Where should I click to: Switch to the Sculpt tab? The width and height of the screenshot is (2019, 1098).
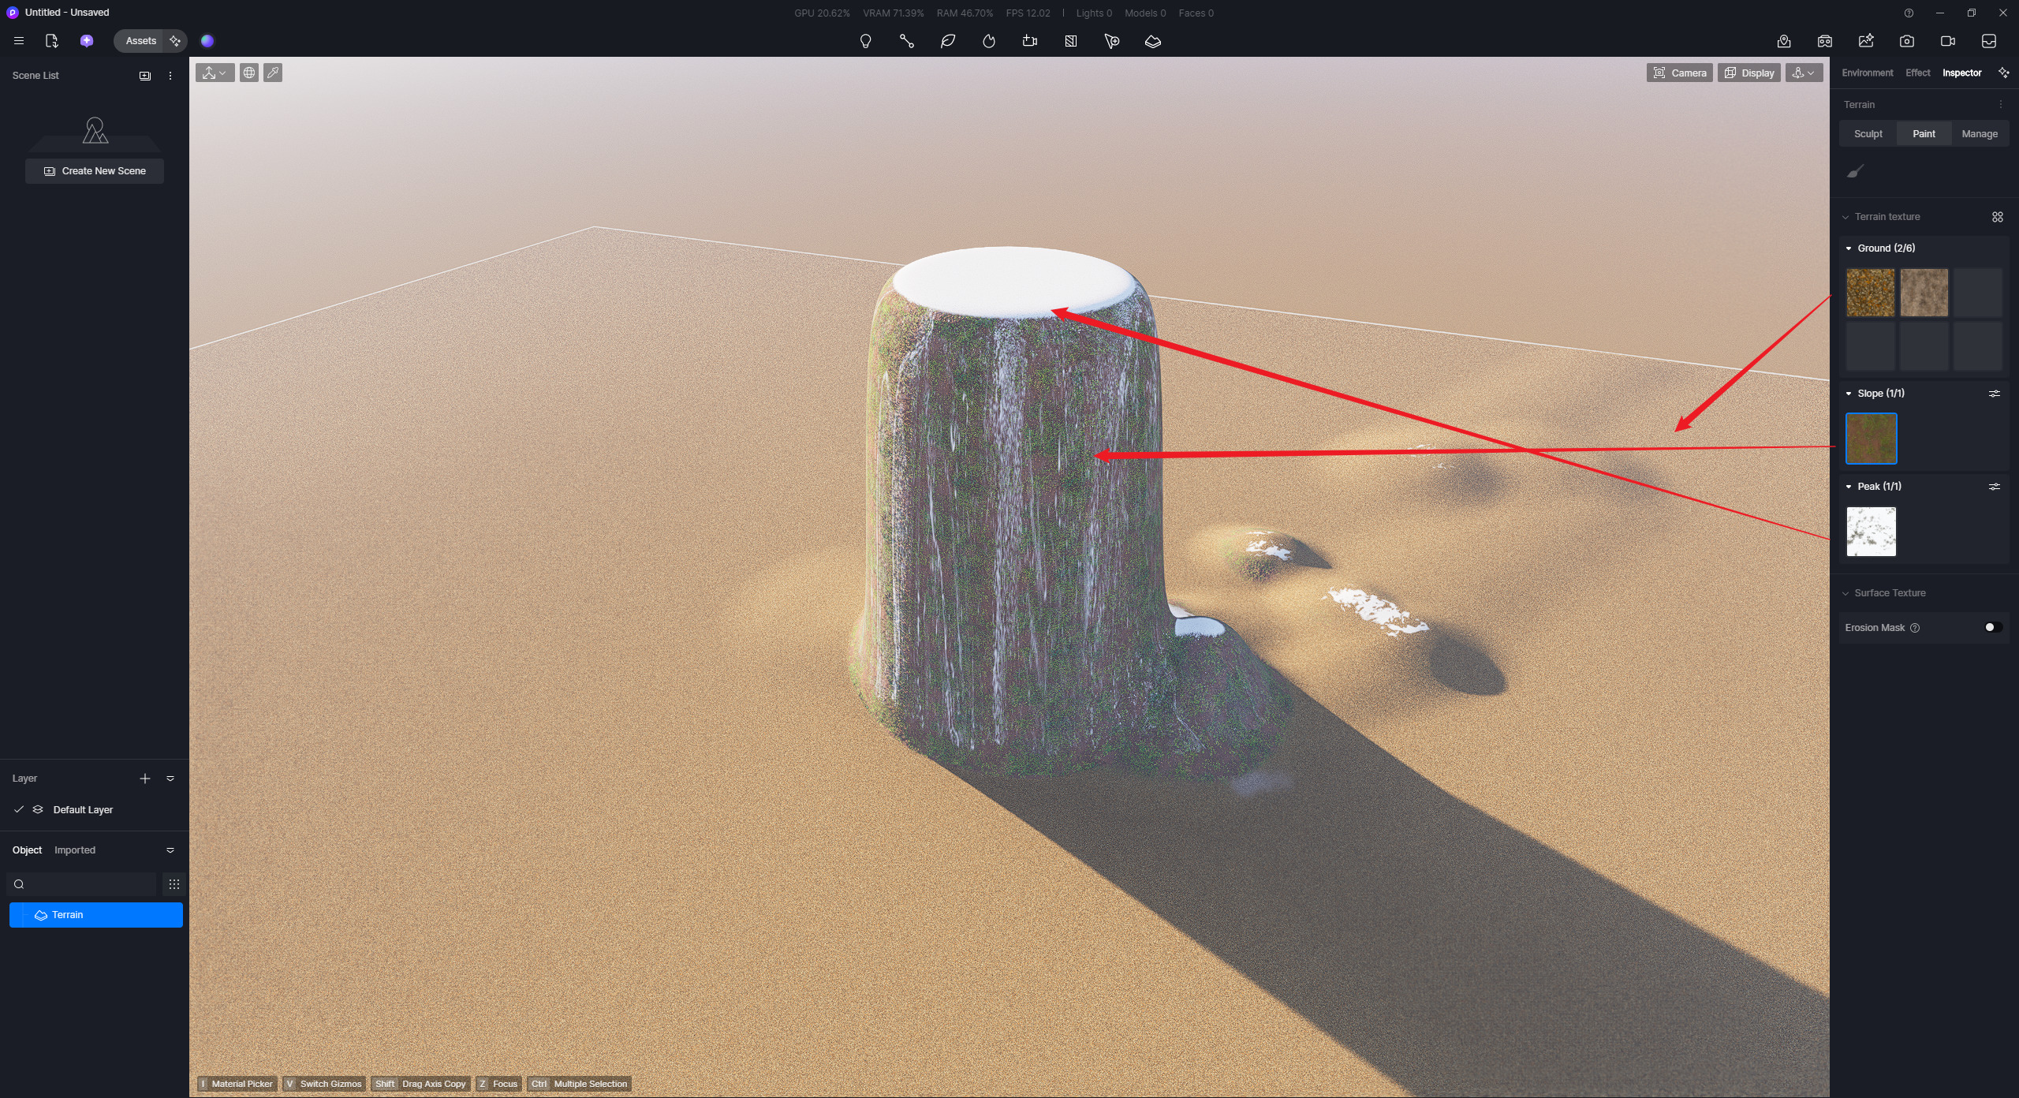click(x=1868, y=134)
